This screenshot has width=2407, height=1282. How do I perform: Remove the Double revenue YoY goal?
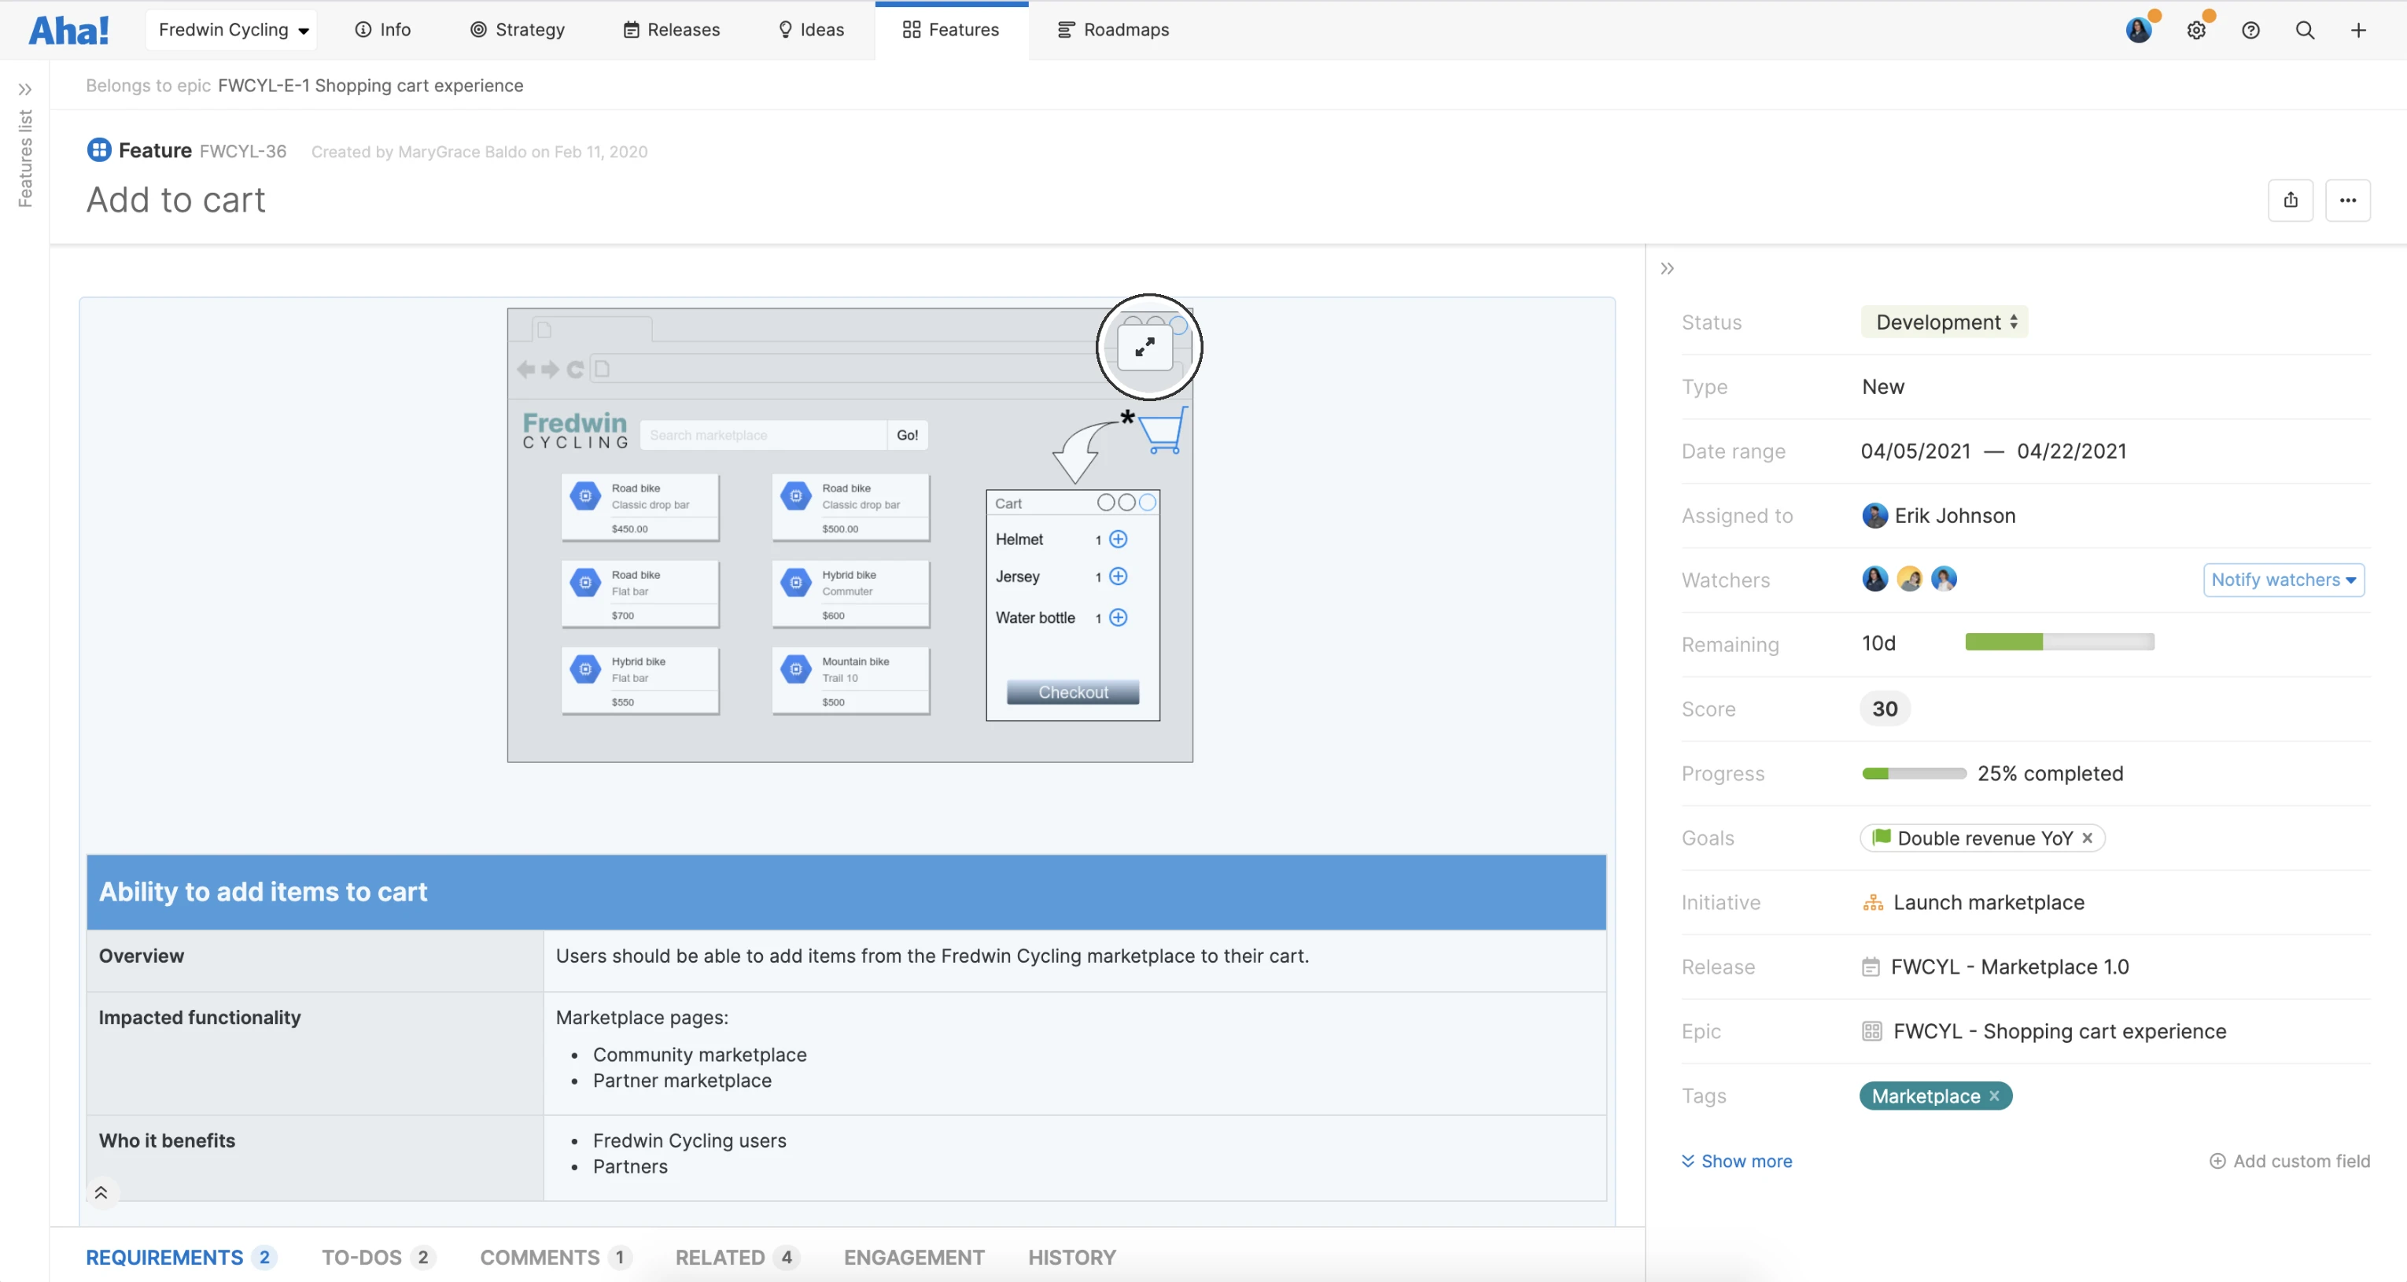click(2087, 838)
